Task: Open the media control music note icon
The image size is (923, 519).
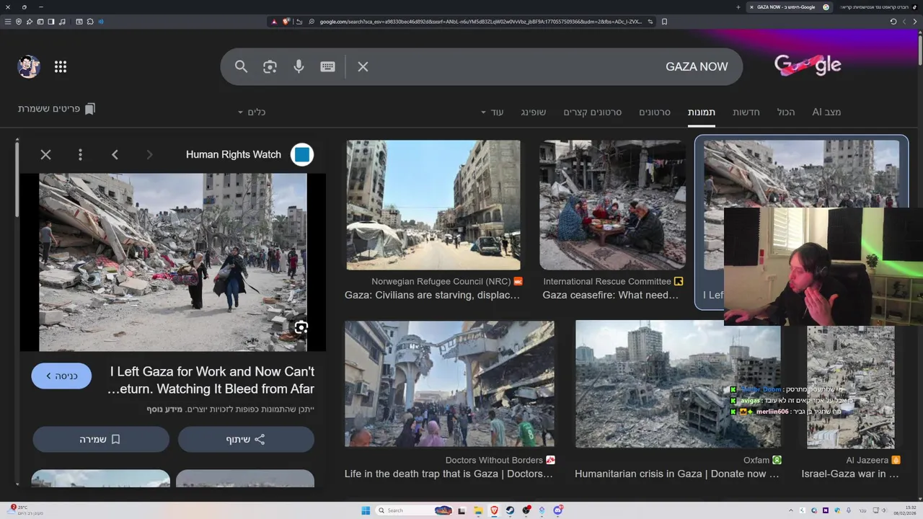Action: click(63, 22)
